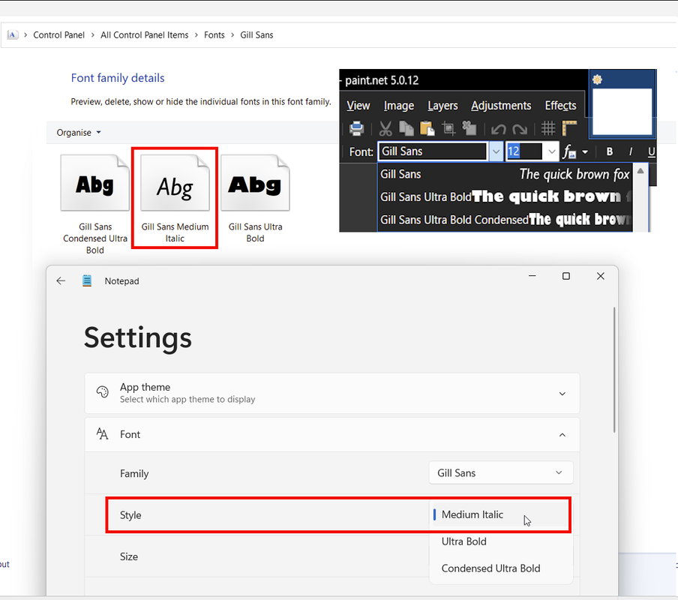Click the Size row label in Notepad settings
Viewport: 678px width, 600px height.
[129, 556]
